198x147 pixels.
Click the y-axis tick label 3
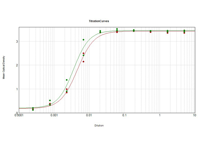pyautogui.click(x=17, y=41)
